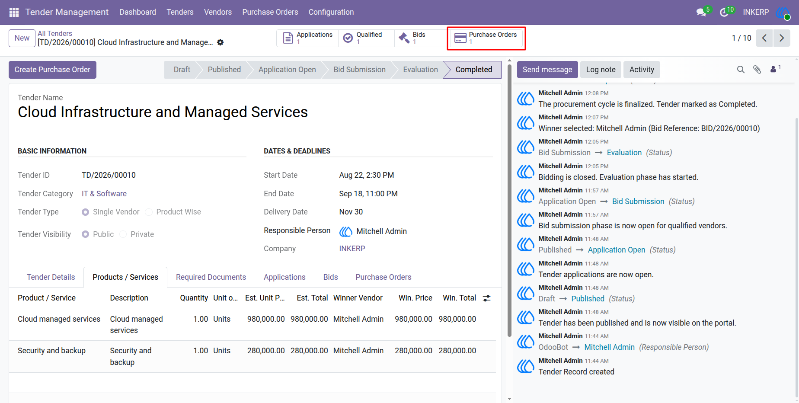Click the Log note button
Screen dimensions: 799x403
point(601,70)
